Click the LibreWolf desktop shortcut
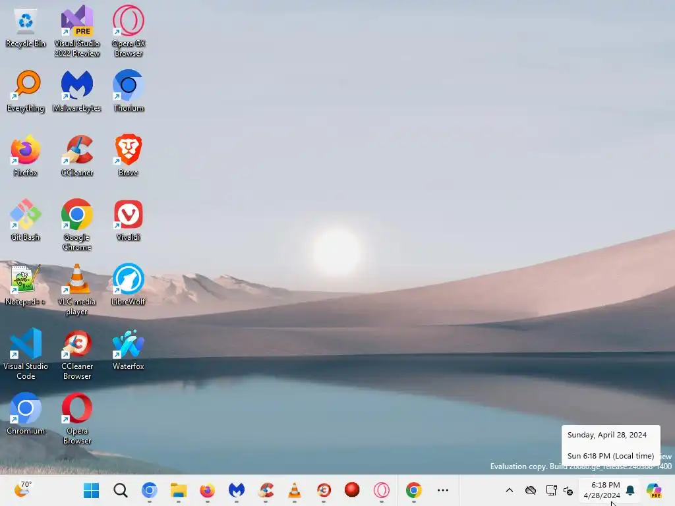Viewport: 675px width, 506px height. tap(129, 285)
